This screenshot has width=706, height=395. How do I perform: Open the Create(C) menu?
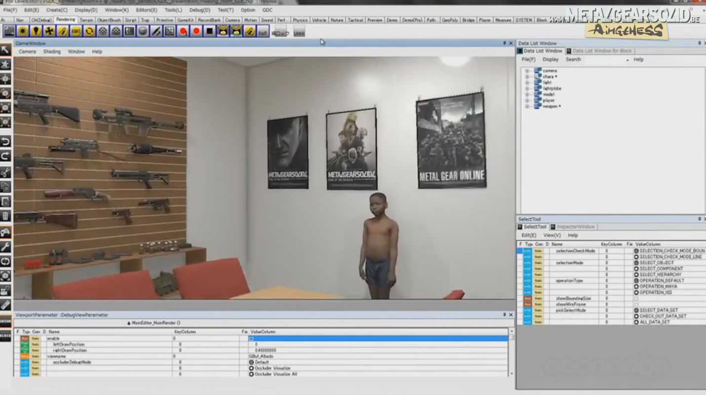(57, 10)
